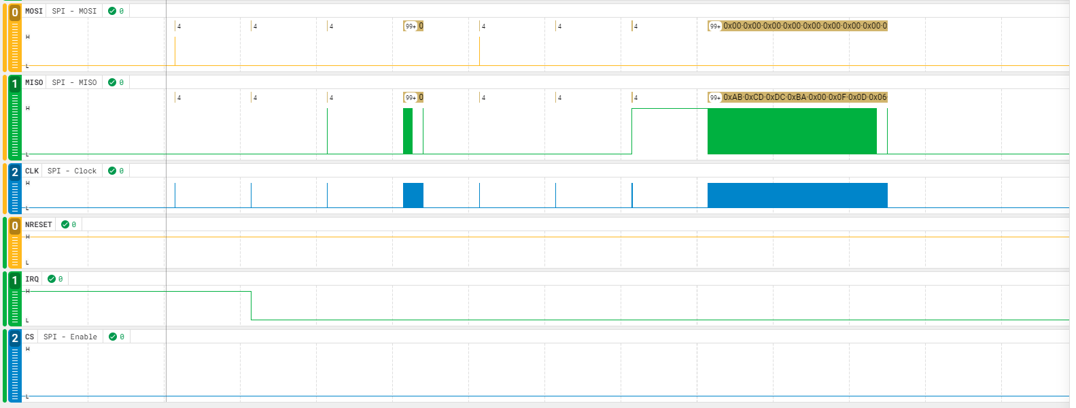Image resolution: width=1076 pixels, height=408 pixels.
Task: Click the falling edge on the IRQ waveform
Action: 251,305
